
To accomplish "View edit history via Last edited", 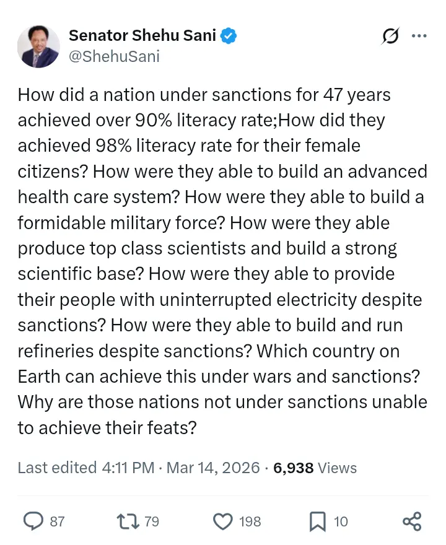I will click(57, 468).
